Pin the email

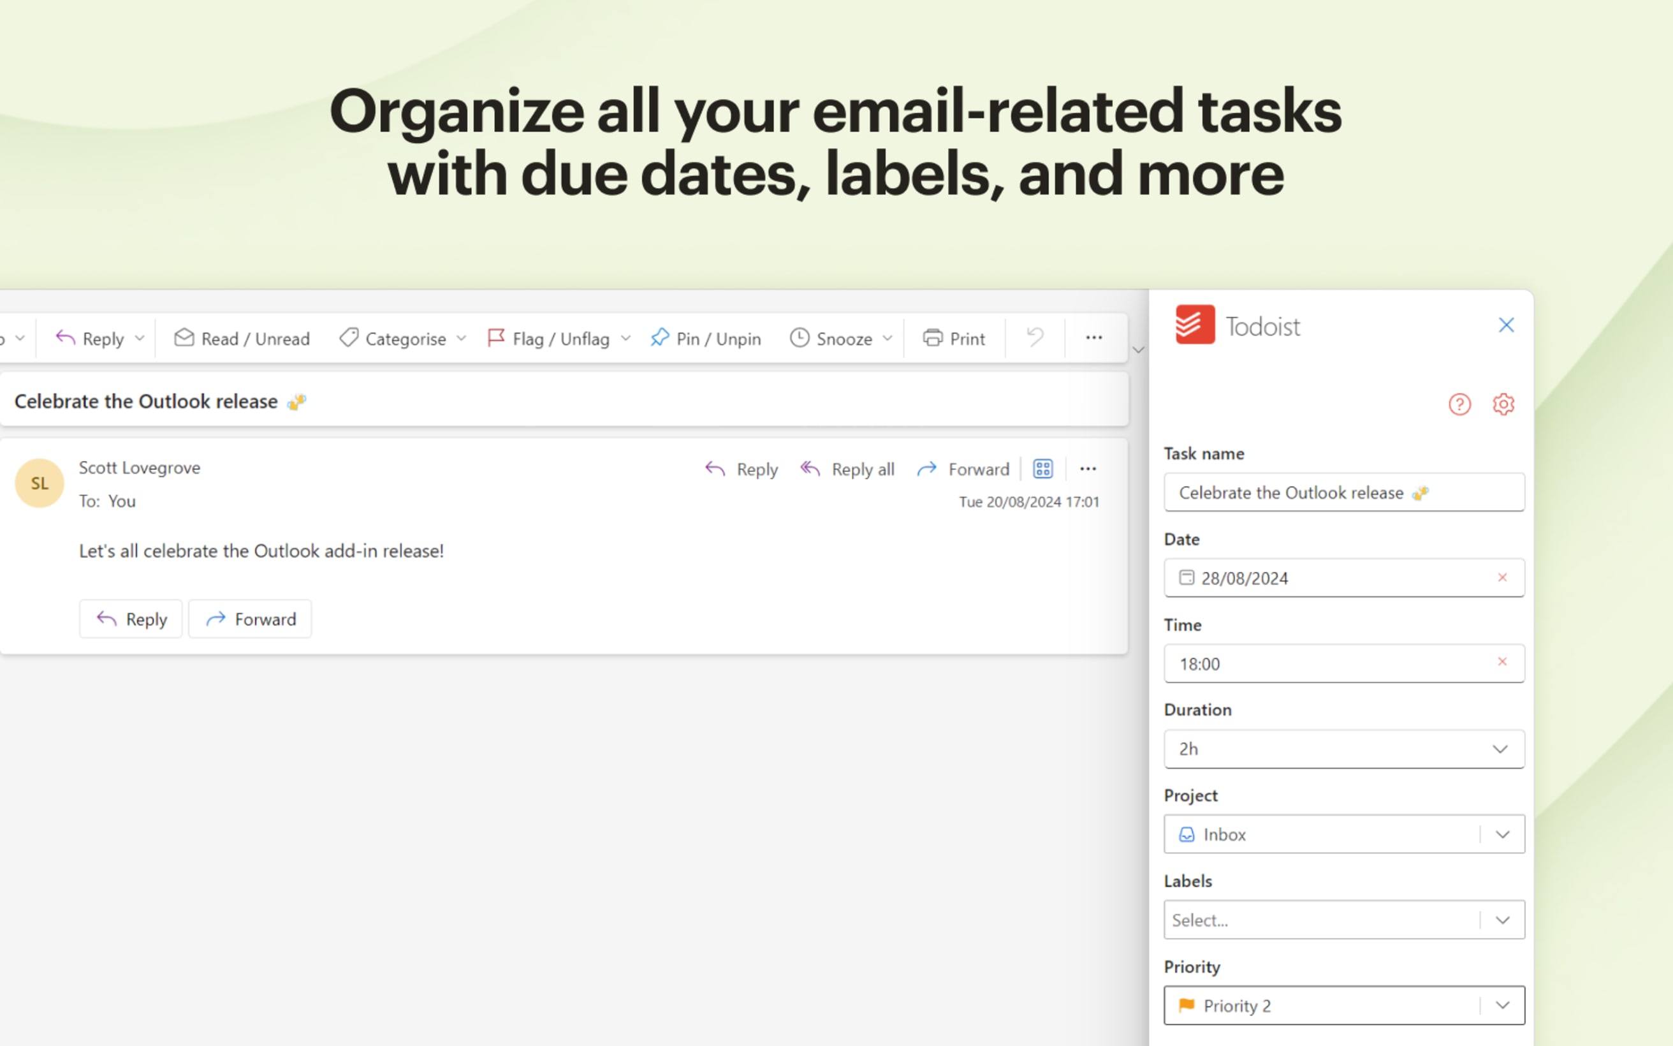[x=705, y=338]
